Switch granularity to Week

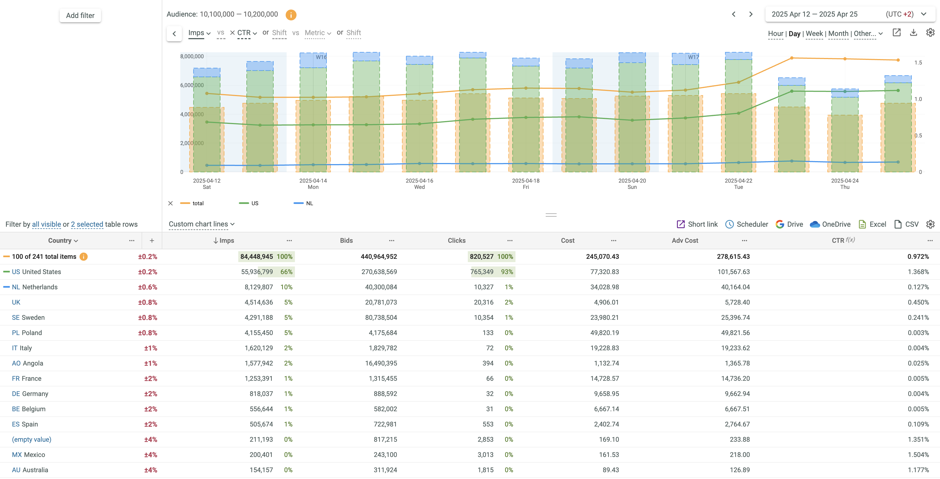814,33
